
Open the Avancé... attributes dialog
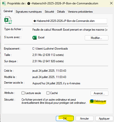pos(99,93)
